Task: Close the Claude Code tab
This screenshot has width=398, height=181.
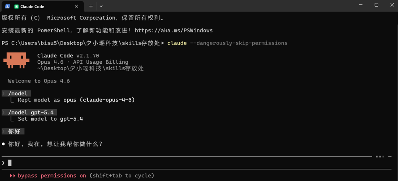Action: click(x=76, y=6)
